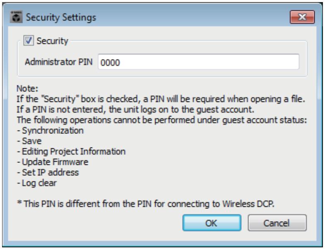
Task: Click the Security Settings title text
Action: (x=61, y=17)
